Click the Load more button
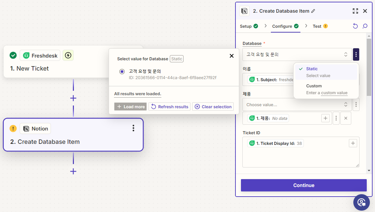 point(130,107)
